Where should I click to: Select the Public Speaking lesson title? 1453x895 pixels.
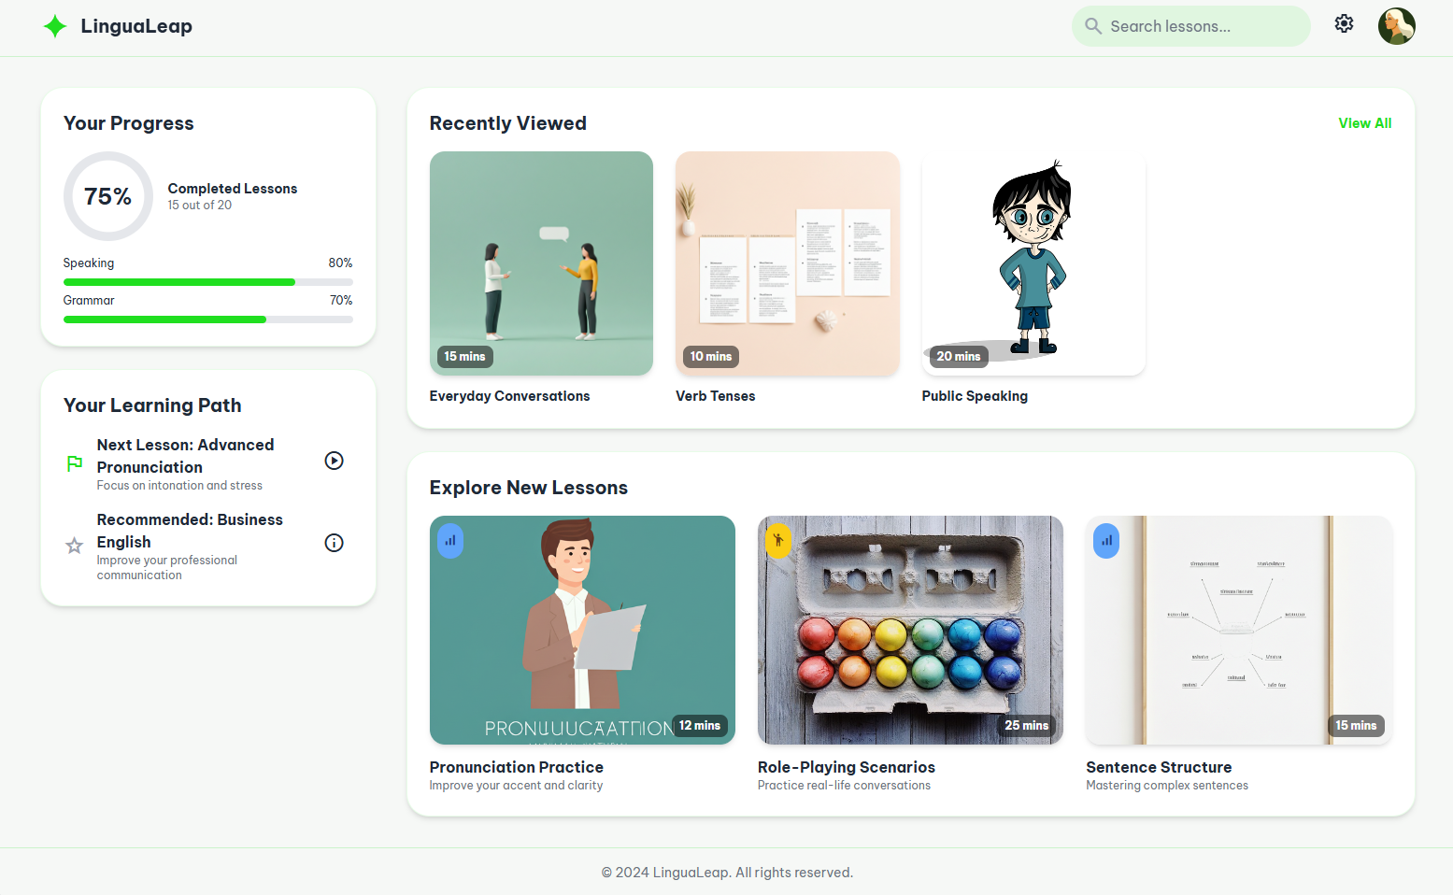[x=975, y=396]
